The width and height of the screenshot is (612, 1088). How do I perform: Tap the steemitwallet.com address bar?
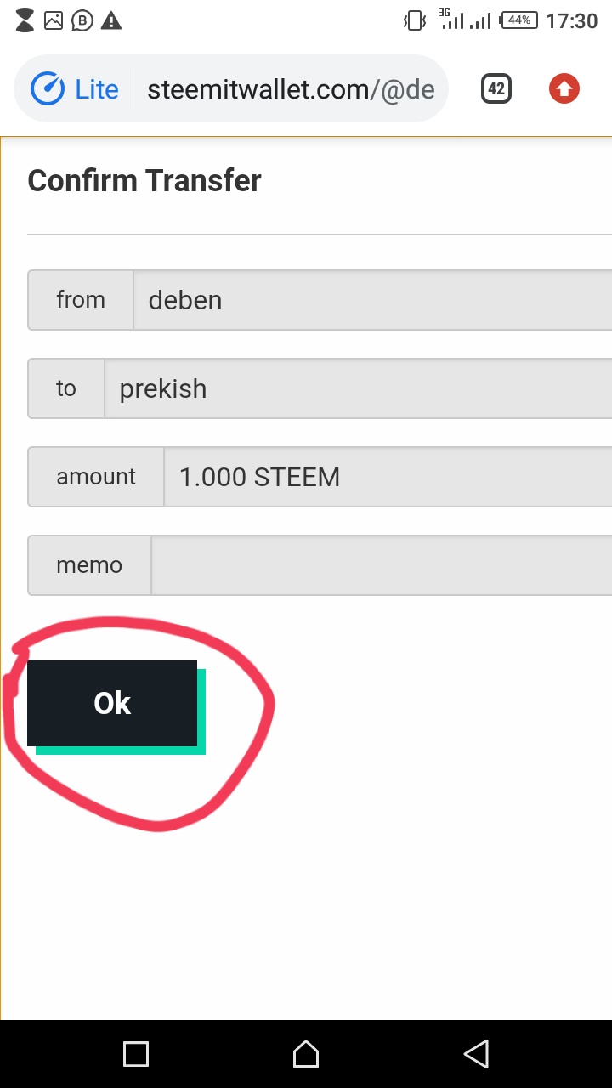pyautogui.click(x=291, y=89)
